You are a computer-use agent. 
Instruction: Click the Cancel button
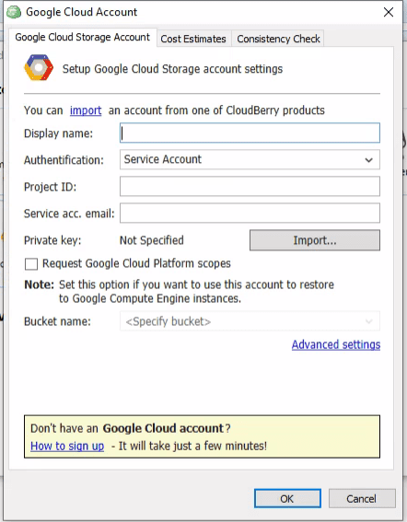[x=362, y=498]
